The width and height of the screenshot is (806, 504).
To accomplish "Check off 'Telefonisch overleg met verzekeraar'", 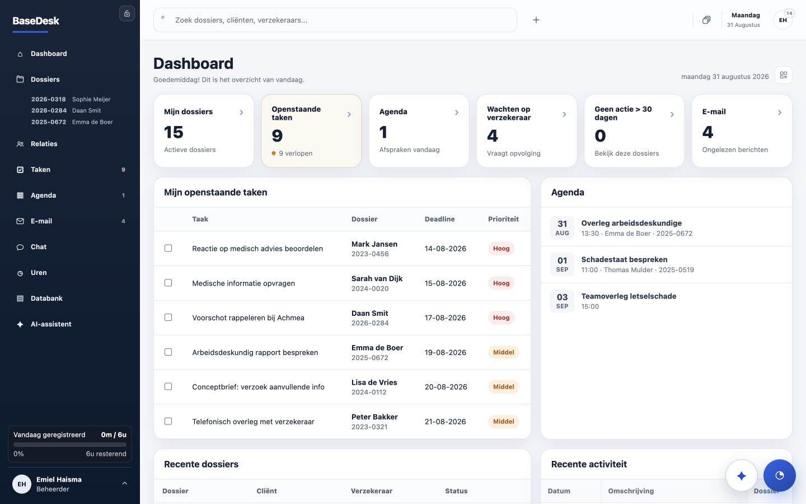I will coord(168,421).
